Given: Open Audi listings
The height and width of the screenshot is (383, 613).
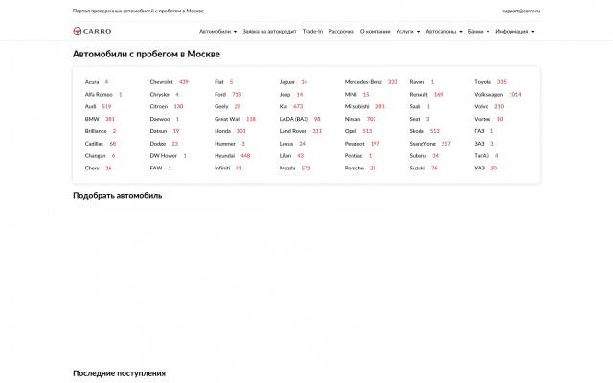Looking at the screenshot, I should click(x=90, y=106).
